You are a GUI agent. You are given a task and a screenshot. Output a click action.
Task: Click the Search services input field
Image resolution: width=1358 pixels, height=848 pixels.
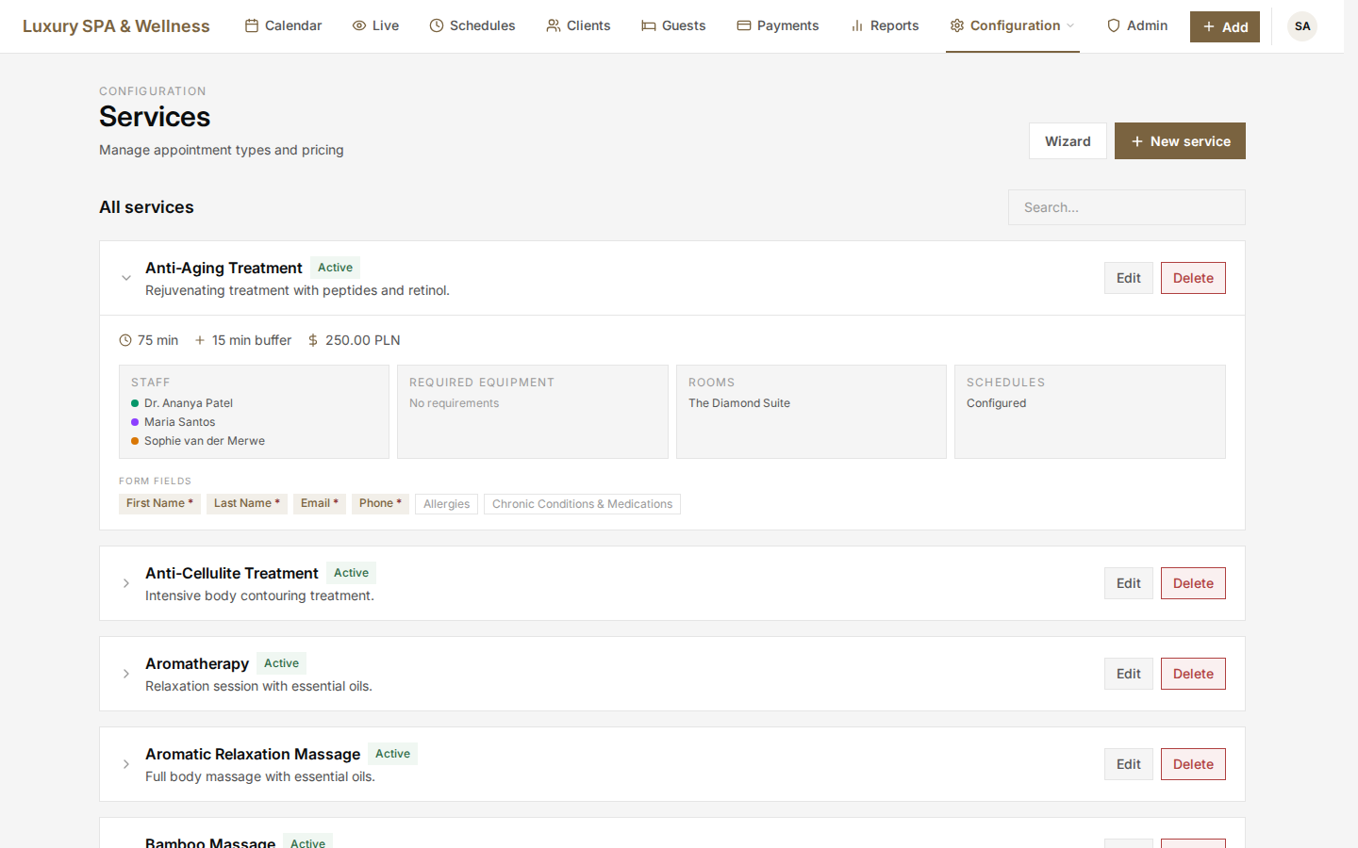click(x=1126, y=206)
